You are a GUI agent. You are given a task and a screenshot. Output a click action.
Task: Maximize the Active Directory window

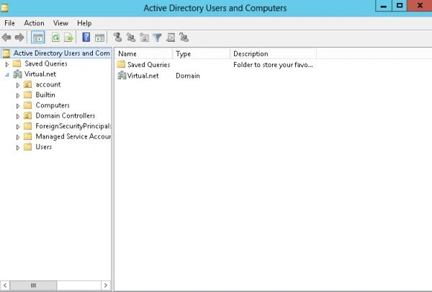tap(400, 6)
